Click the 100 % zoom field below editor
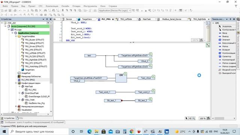The image size is (240, 135). [x=202, y=118]
